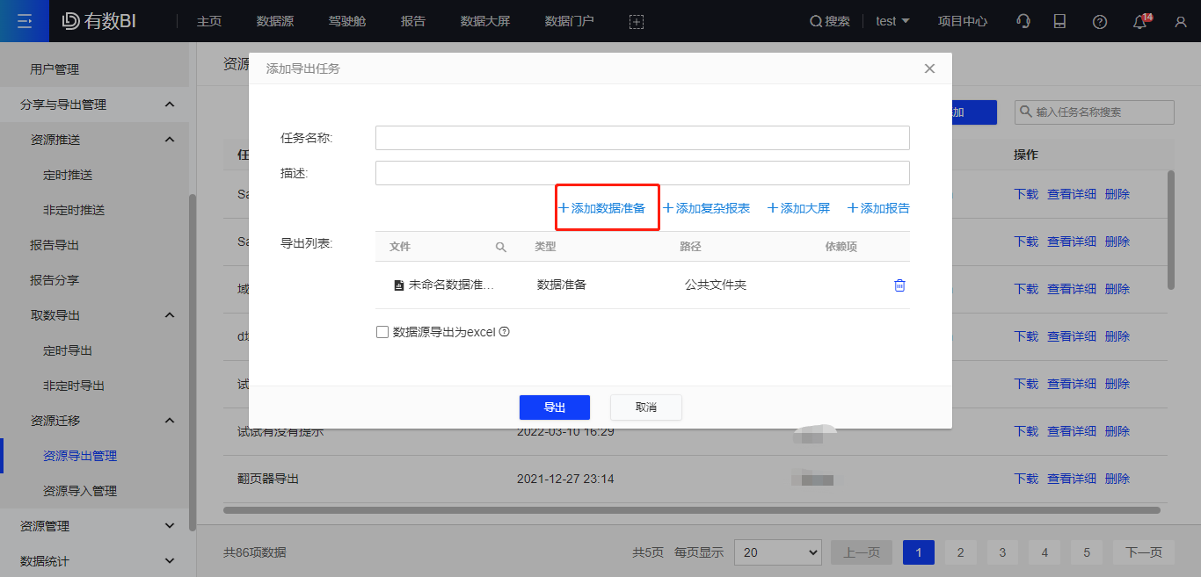
Task: Click the 添加复杂报表 link
Action: point(706,208)
